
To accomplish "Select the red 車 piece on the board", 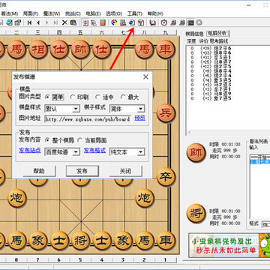I will [x=166, y=49].
